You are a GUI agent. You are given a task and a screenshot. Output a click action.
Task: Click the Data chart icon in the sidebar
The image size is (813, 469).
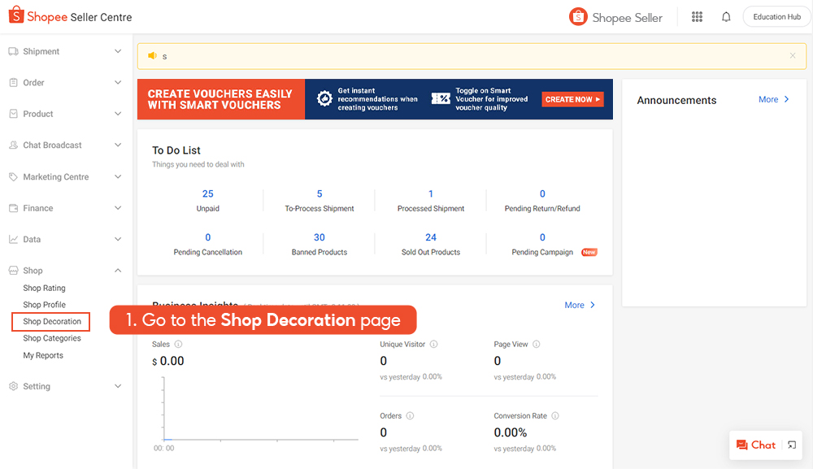pos(14,239)
